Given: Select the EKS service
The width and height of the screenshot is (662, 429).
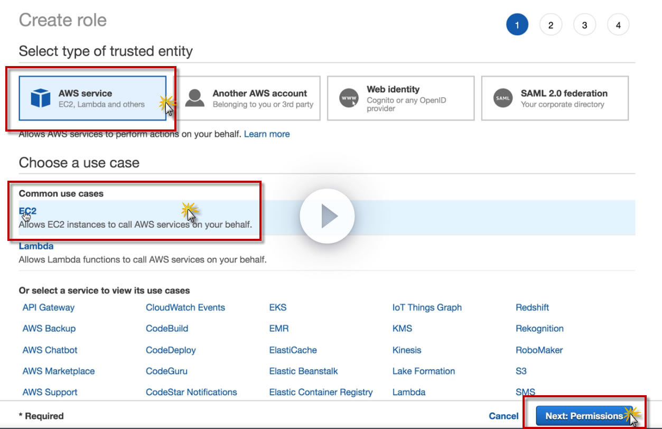Looking at the screenshot, I should [x=278, y=307].
